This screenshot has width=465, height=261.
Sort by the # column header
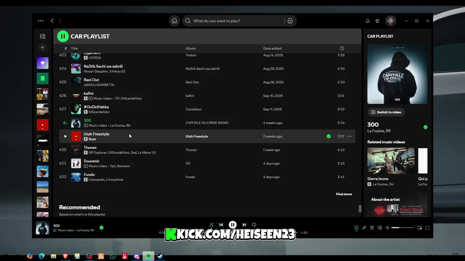click(x=66, y=48)
